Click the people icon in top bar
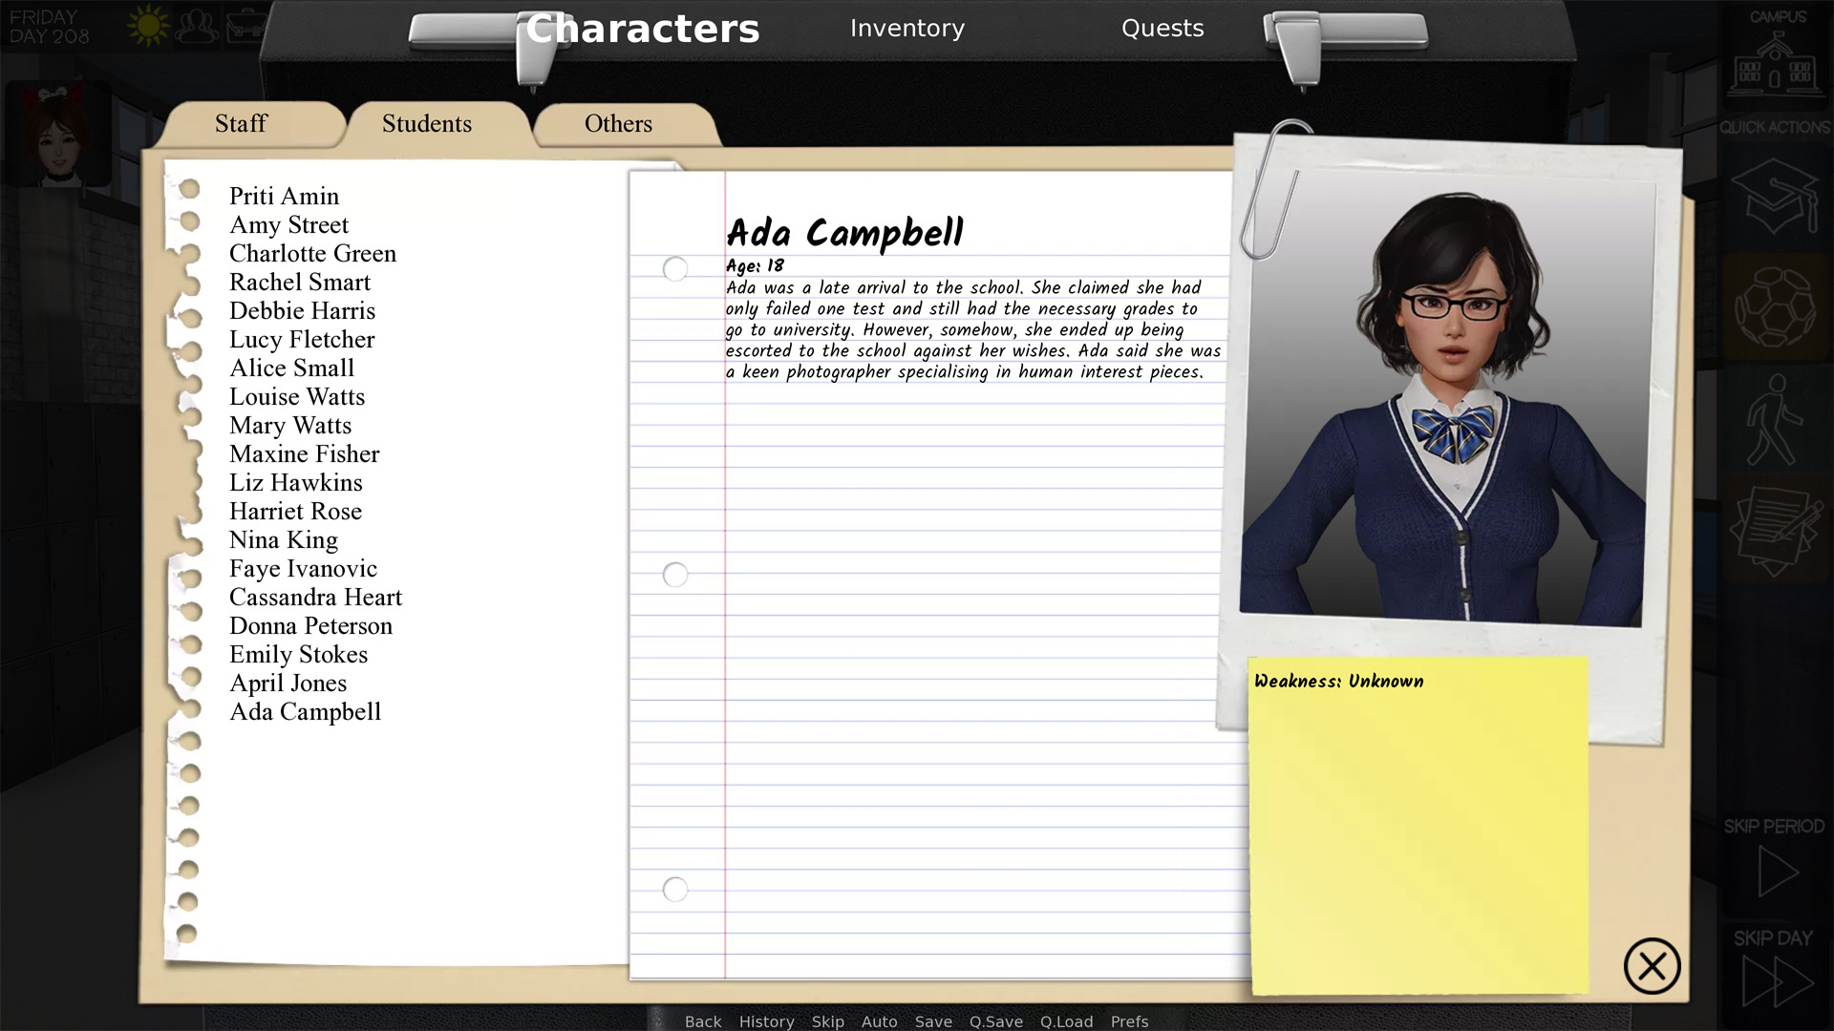The image size is (1834, 1031). (x=198, y=26)
